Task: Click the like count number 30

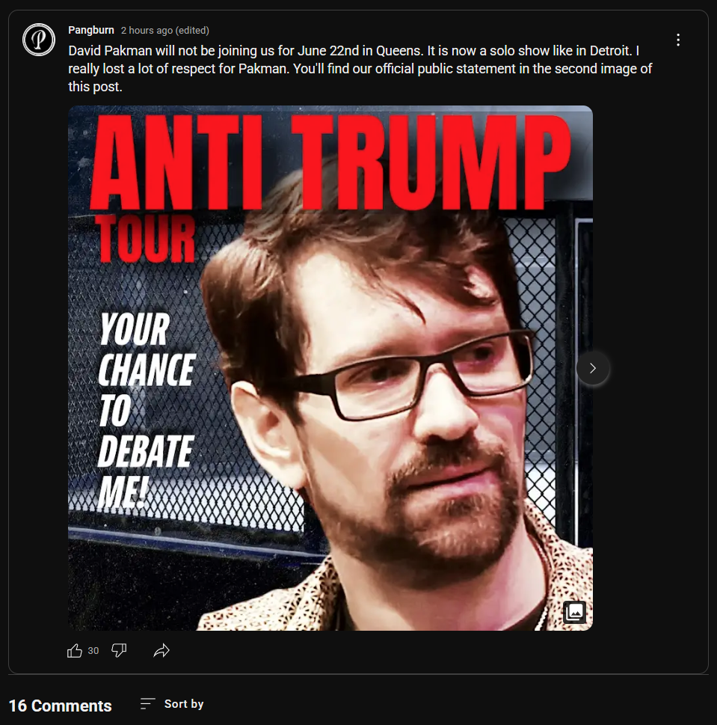Action: coord(93,651)
